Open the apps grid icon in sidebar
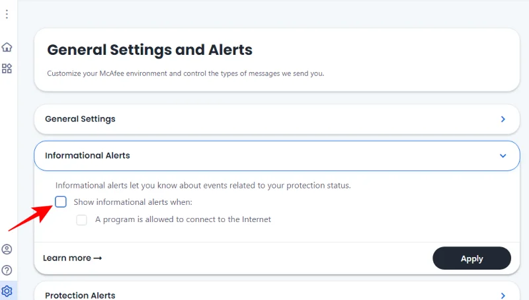The height and width of the screenshot is (300, 529). coord(7,68)
